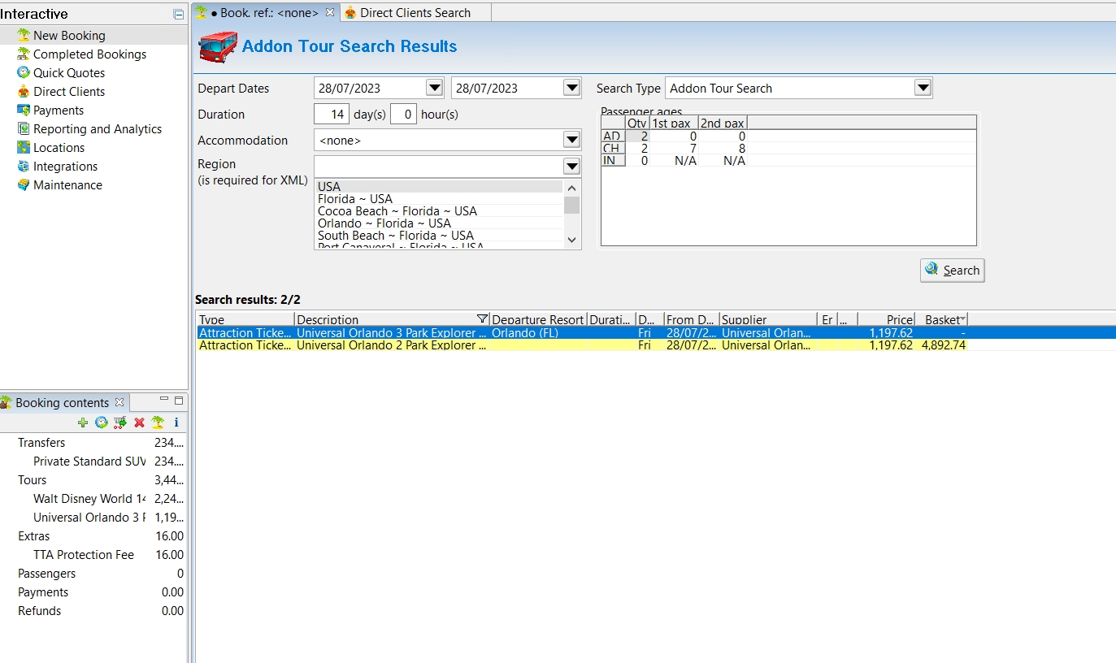This screenshot has height=663, width=1116.
Task: Select Walt Disney World booking item
Action: coord(89,499)
